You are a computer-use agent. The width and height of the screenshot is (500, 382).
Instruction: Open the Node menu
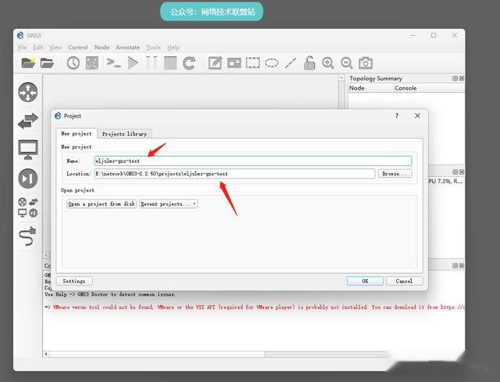tap(102, 48)
